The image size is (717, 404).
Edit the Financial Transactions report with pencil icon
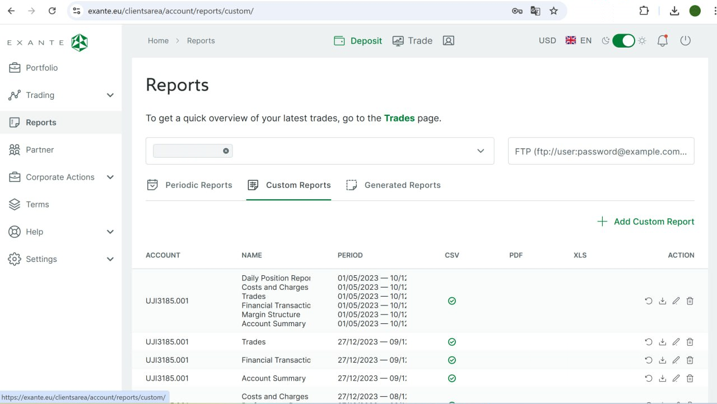pyautogui.click(x=676, y=360)
